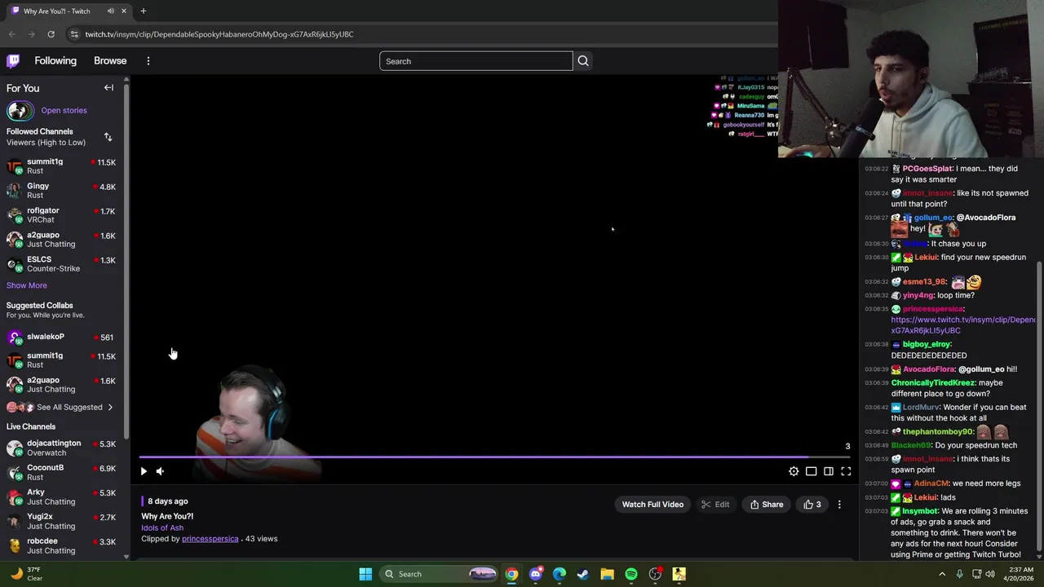Click the left sidebar scrollbar
The height and width of the screenshot is (587, 1044).
point(126,261)
